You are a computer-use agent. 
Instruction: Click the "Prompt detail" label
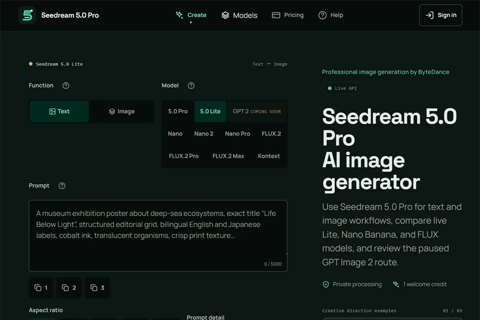205,317
